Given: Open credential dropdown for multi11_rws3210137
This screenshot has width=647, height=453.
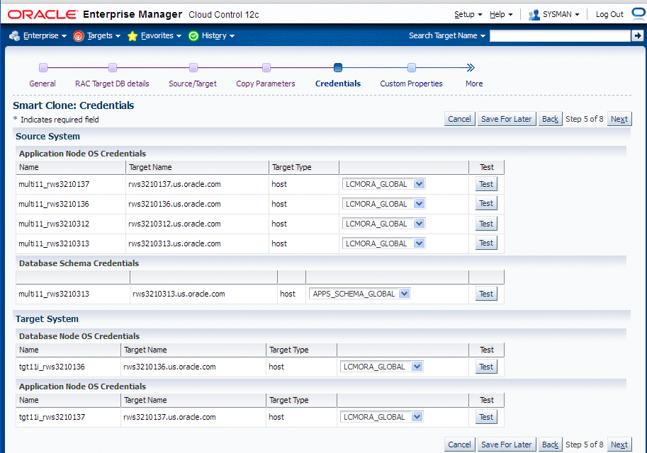Looking at the screenshot, I should [x=384, y=184].
